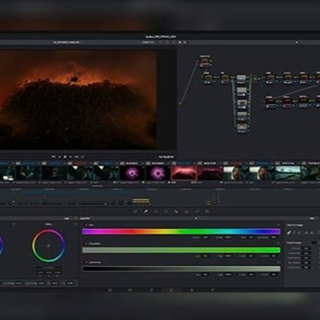
Task: Reset the Offset color wheel via its corner icon
Action: click(76, 225)
